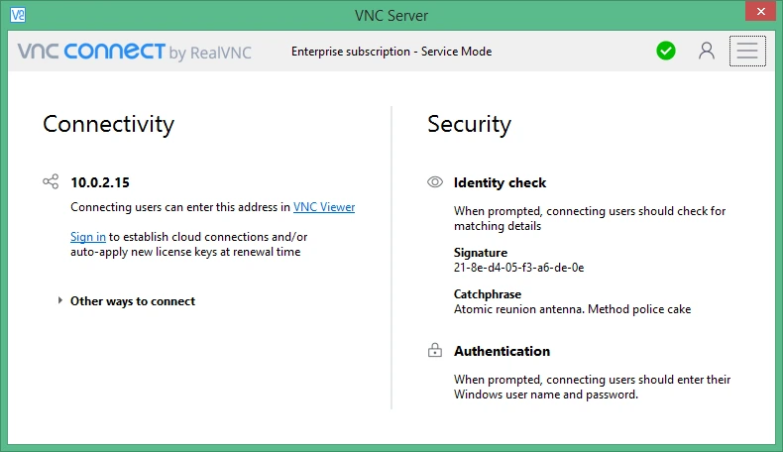783x452 pixels.
Task: Click the user account profile icon
Action: click(x=706, y=51)
